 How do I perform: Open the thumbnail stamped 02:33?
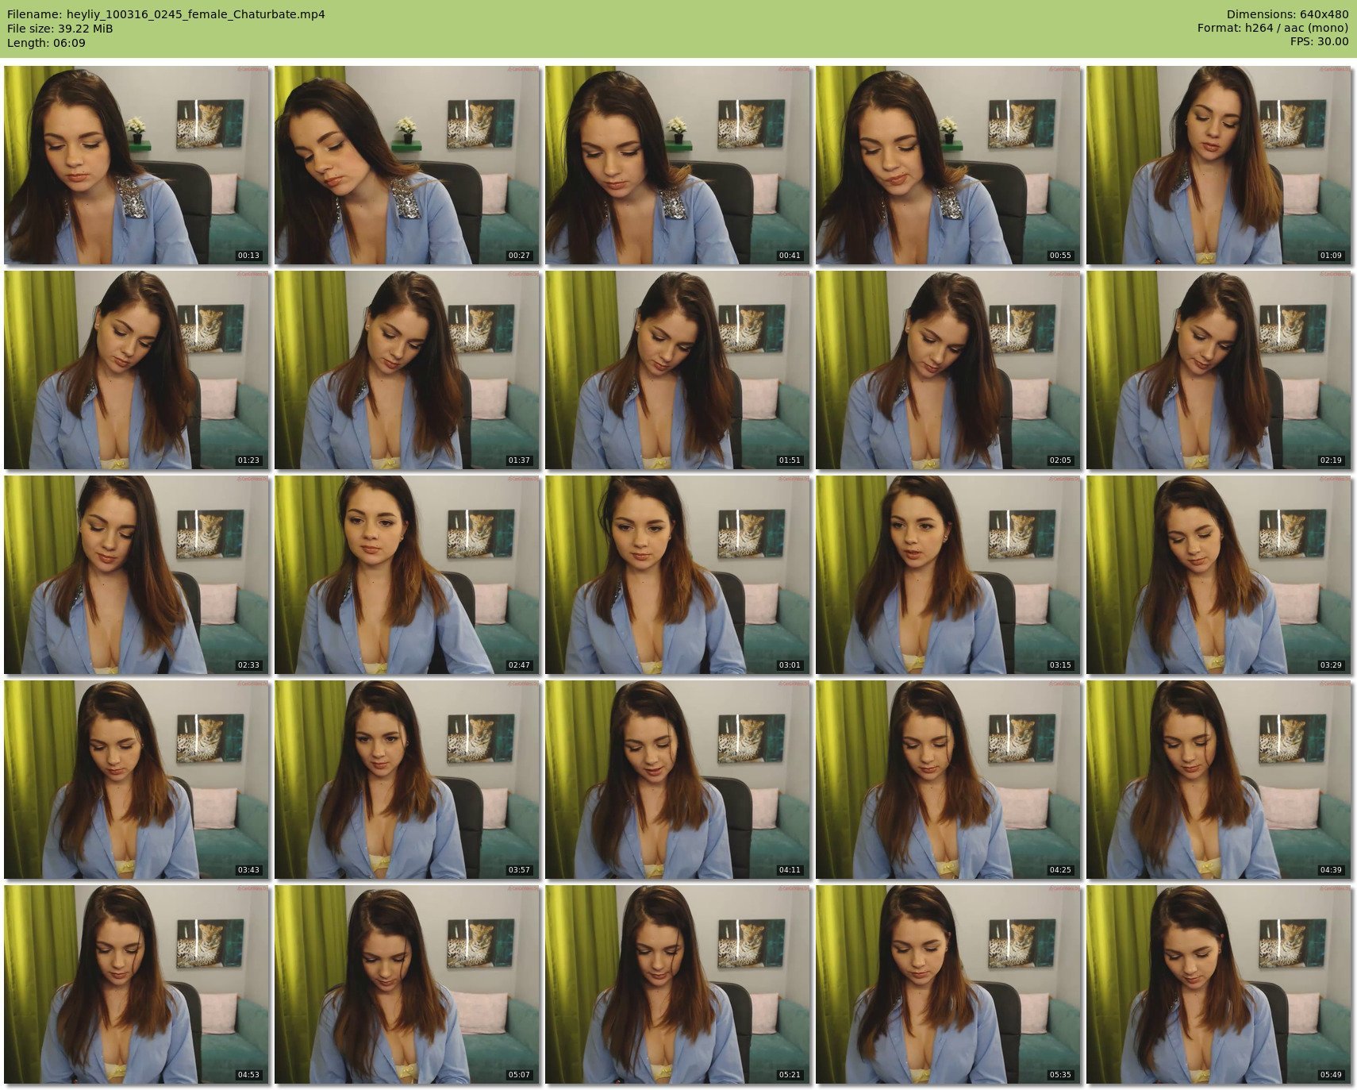coord(136,575)
